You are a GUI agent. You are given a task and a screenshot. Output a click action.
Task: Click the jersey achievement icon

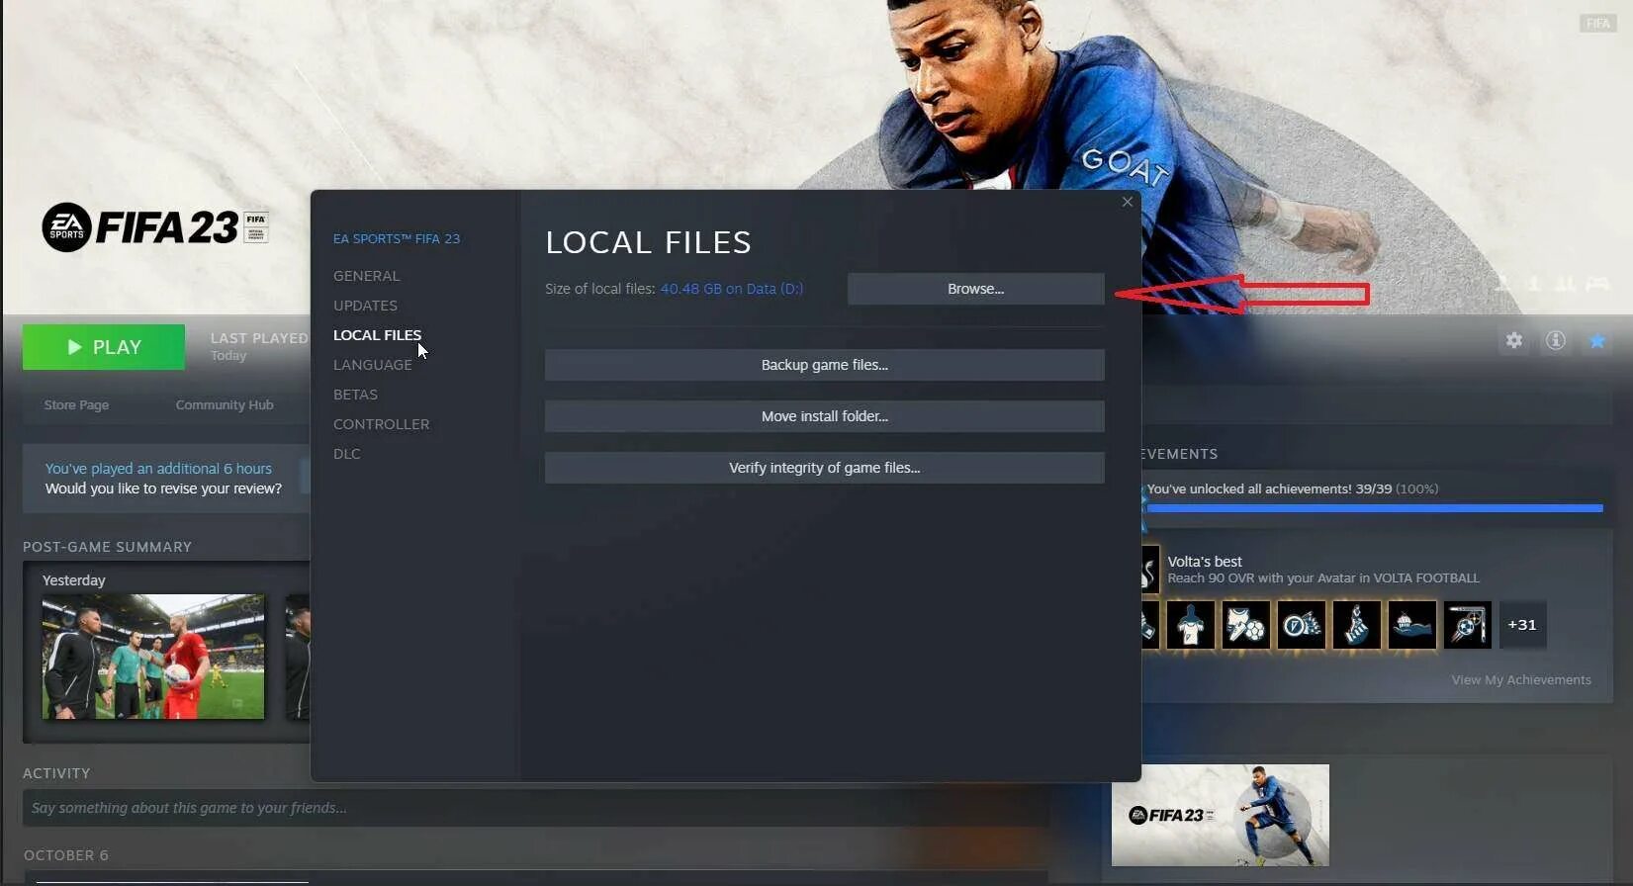(1190, 625)
